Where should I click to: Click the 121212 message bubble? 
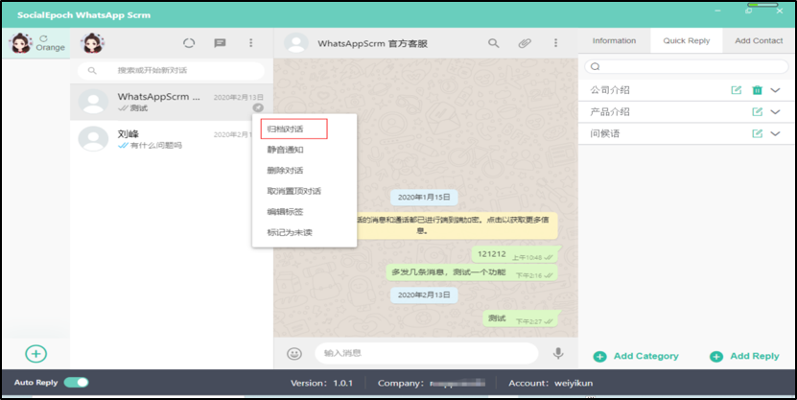(515, 254)
